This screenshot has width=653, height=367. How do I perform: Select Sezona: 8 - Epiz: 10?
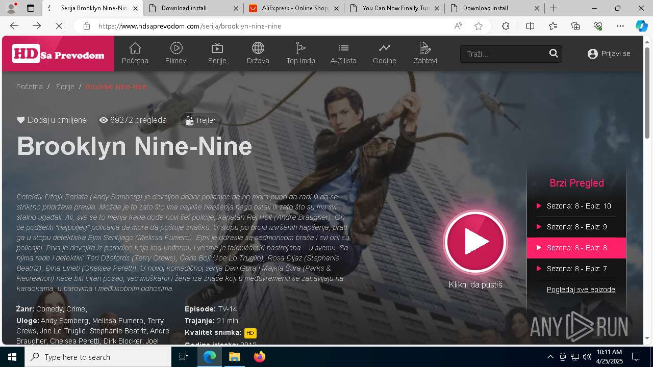[x=576, y=206]
